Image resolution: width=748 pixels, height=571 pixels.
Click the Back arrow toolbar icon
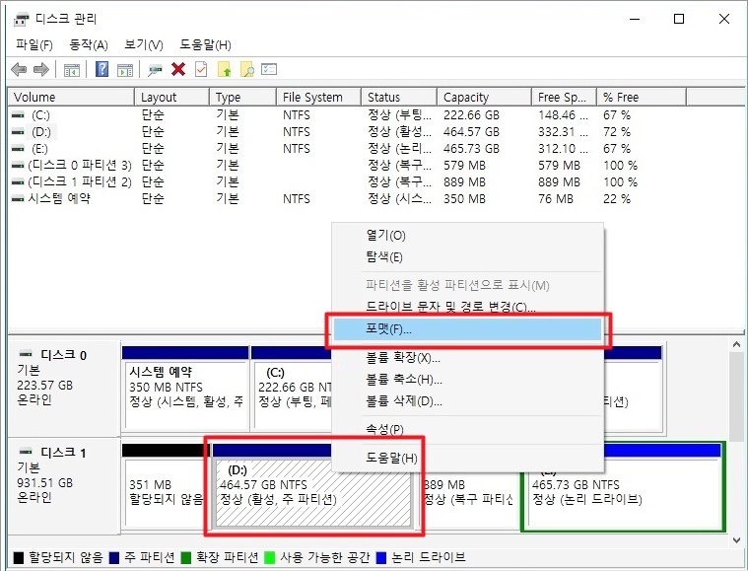point(19,70)
